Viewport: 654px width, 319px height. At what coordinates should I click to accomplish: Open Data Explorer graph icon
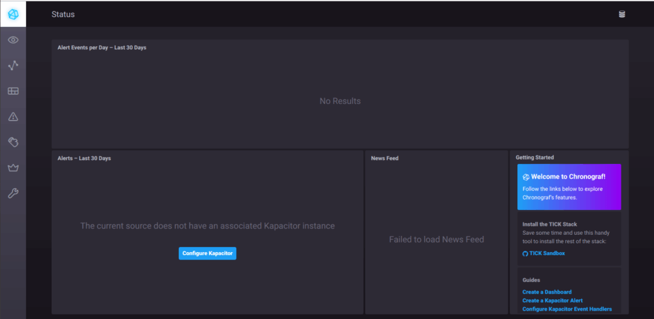pyautogui.click(x=13, y=65)
